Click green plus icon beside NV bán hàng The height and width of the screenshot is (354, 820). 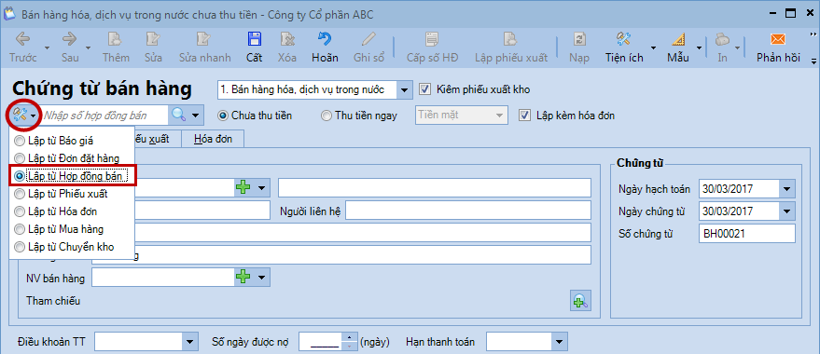click(243, 278)
